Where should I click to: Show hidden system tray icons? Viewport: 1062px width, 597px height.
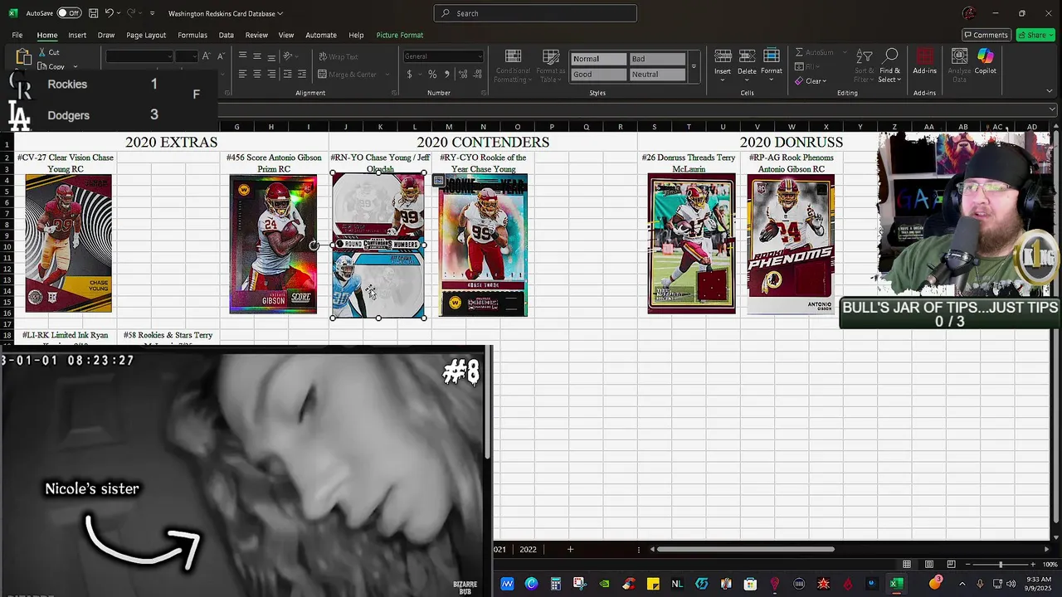tap(962, 584)
